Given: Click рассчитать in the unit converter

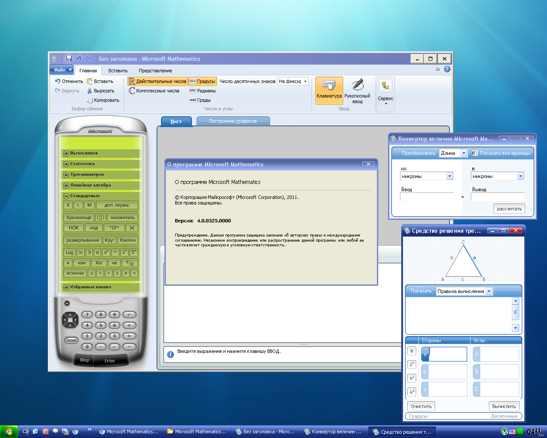Looking at the screenshot, I should pyautogui.click(x=509, y=209).
